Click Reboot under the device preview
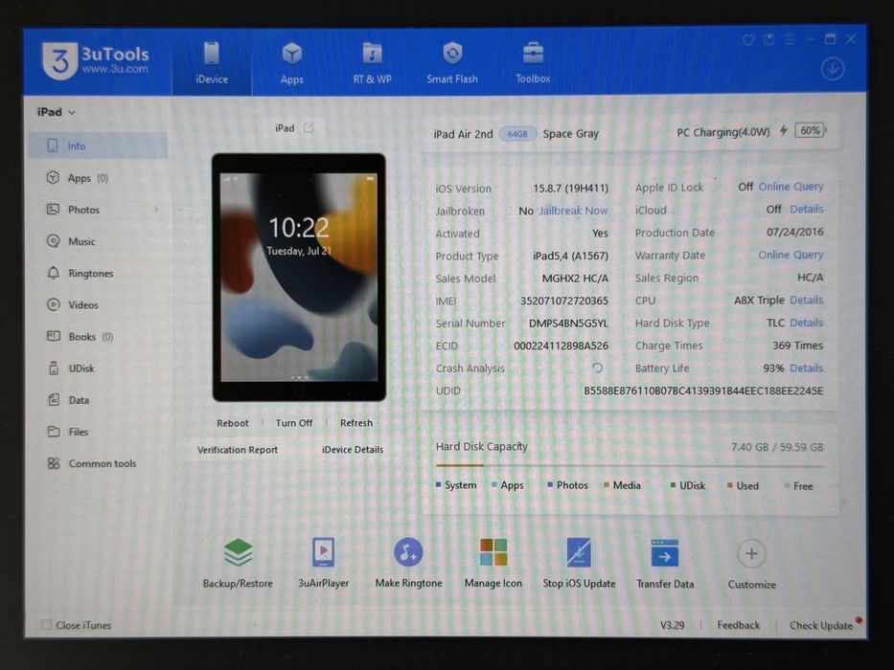Viewport: 894px width, 670px height. (x=233, y=423)
